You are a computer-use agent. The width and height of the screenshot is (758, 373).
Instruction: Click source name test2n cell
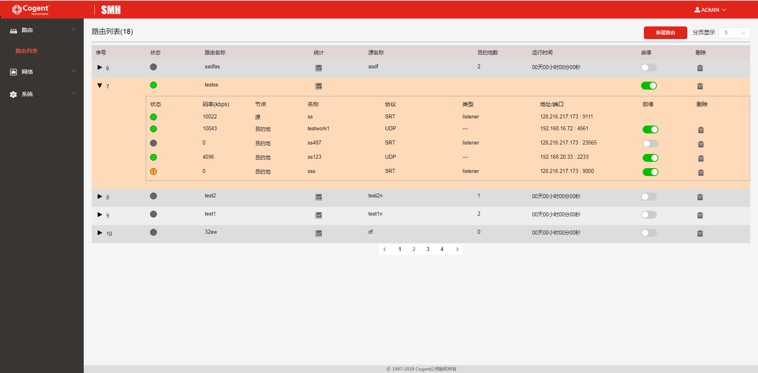click(x=375, y=196)
